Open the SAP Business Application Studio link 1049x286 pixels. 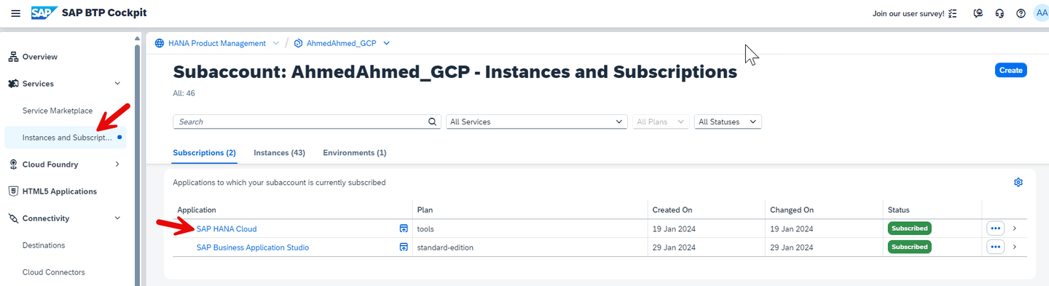253,247
